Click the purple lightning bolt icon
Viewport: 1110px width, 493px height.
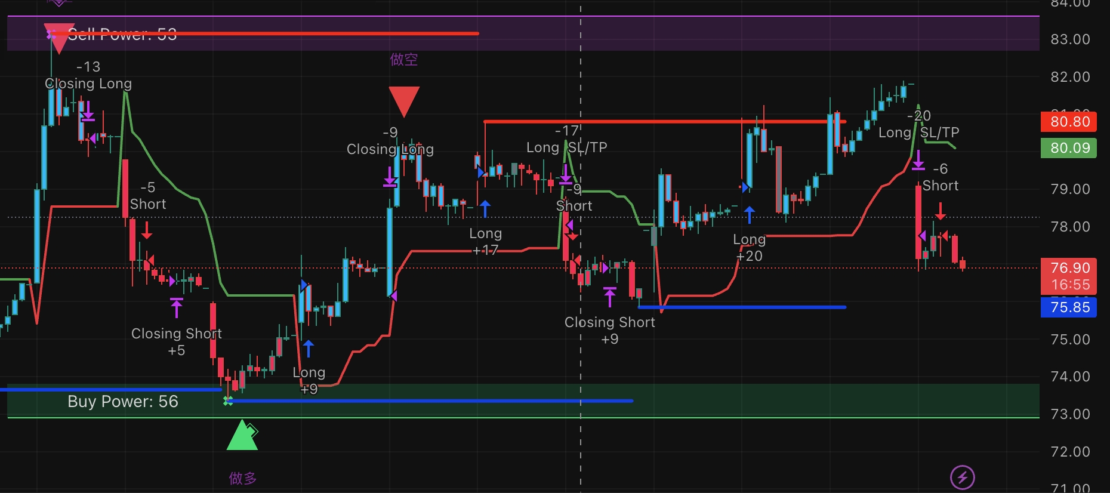pyautogui.click(x=962, y=477)
